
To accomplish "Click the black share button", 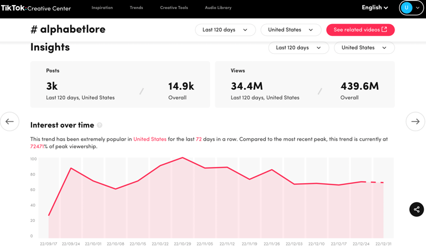I will [416, 210].
